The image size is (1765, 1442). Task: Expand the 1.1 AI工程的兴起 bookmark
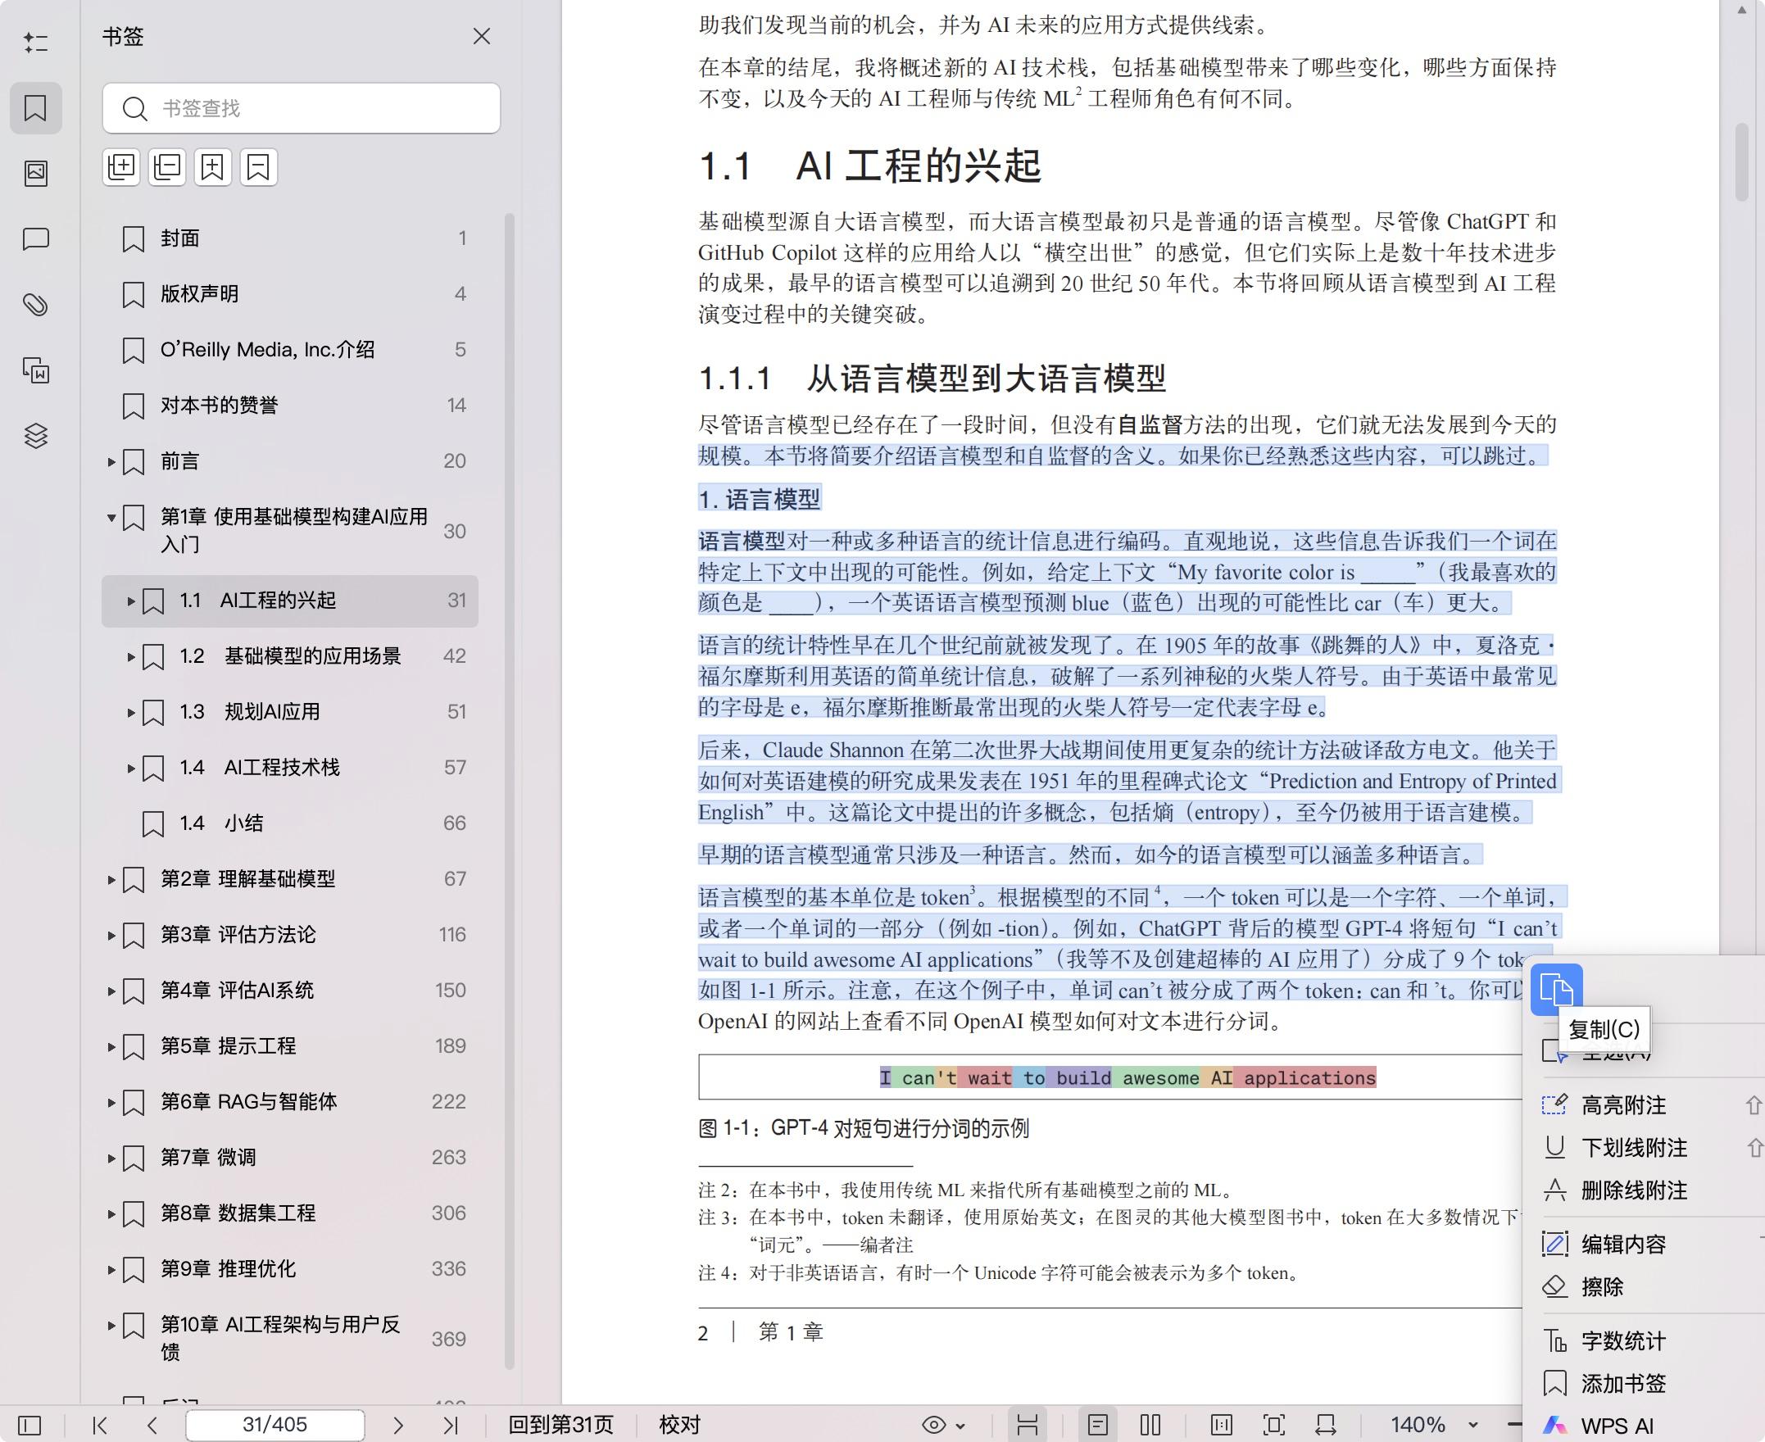[131, 601]
